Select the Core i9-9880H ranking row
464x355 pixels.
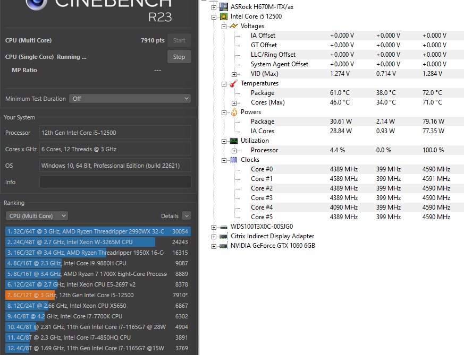coord(98,263)
